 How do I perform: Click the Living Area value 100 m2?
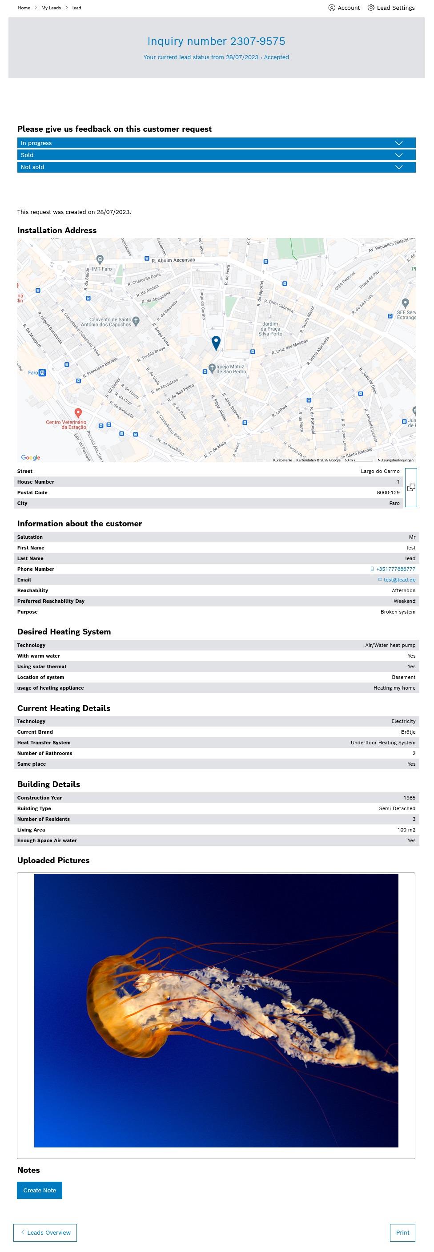[x=406, y=830]
